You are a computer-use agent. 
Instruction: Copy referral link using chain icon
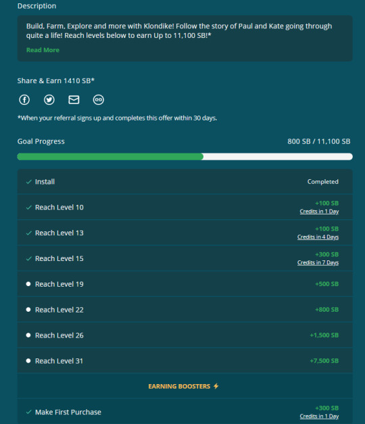(x=99, y=100)
